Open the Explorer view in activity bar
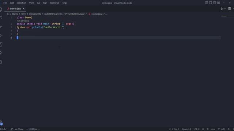This screenshot has height=131, width=234. 1,9
